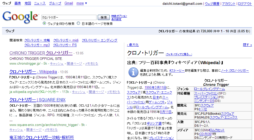
Task: Open グループ in top navigation
Action: point(55,3)
